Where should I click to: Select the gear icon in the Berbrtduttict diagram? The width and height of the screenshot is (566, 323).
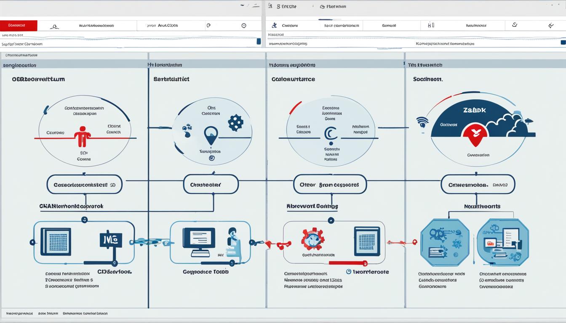pyautogui.click(x=235, y=121)
